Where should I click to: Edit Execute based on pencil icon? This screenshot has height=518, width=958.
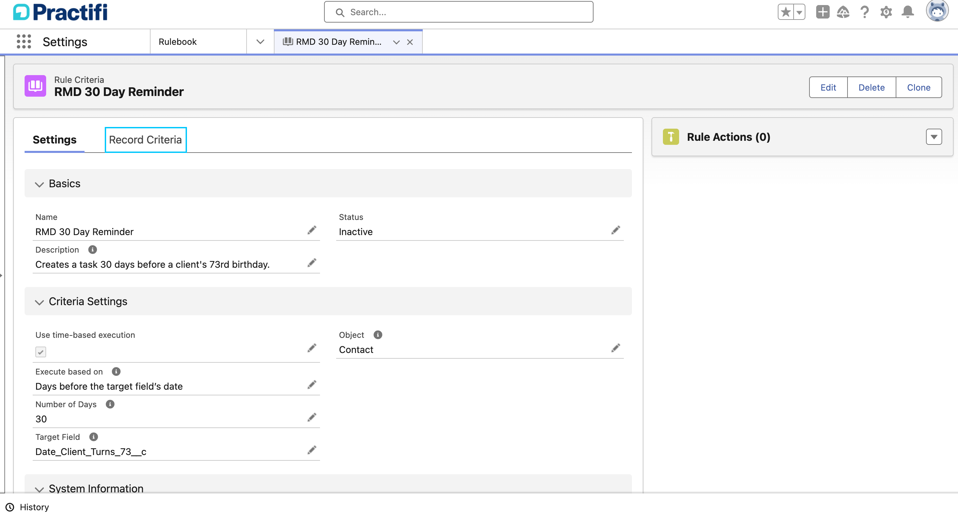[312, 385]
